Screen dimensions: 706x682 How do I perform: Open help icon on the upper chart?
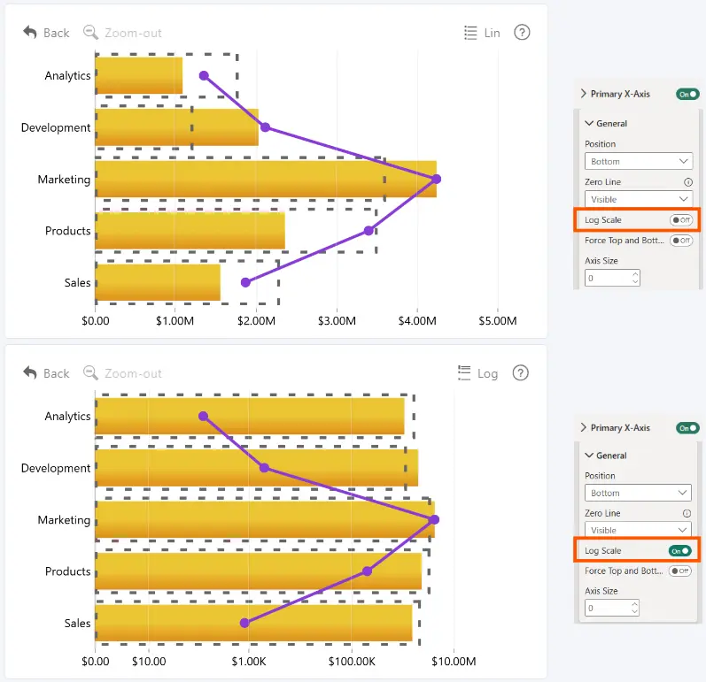click(x=522, y=33)
